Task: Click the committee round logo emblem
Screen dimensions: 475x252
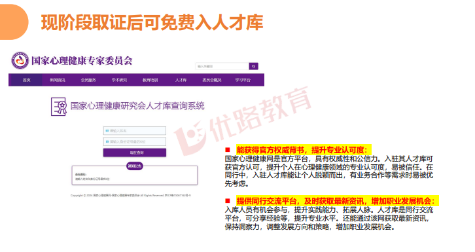Action: pyautogui.click(x=20, y=60)
